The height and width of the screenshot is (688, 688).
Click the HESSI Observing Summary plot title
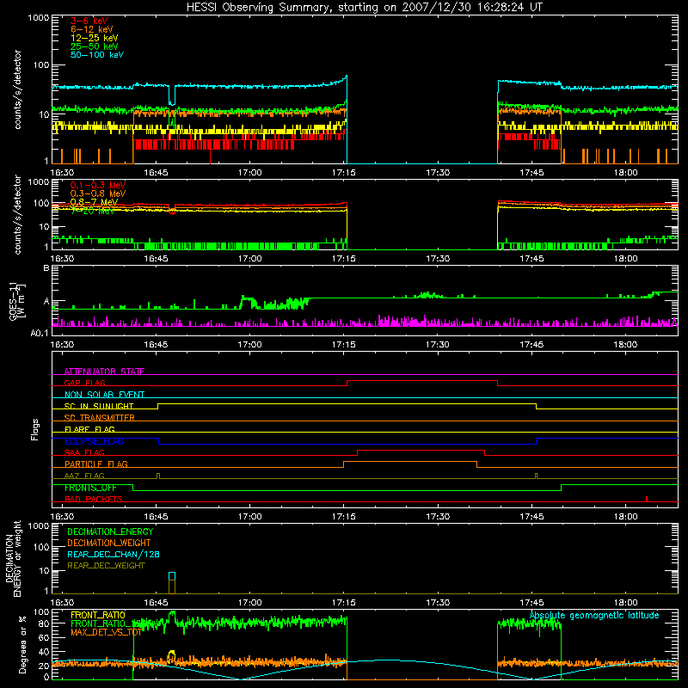(364, 7)
